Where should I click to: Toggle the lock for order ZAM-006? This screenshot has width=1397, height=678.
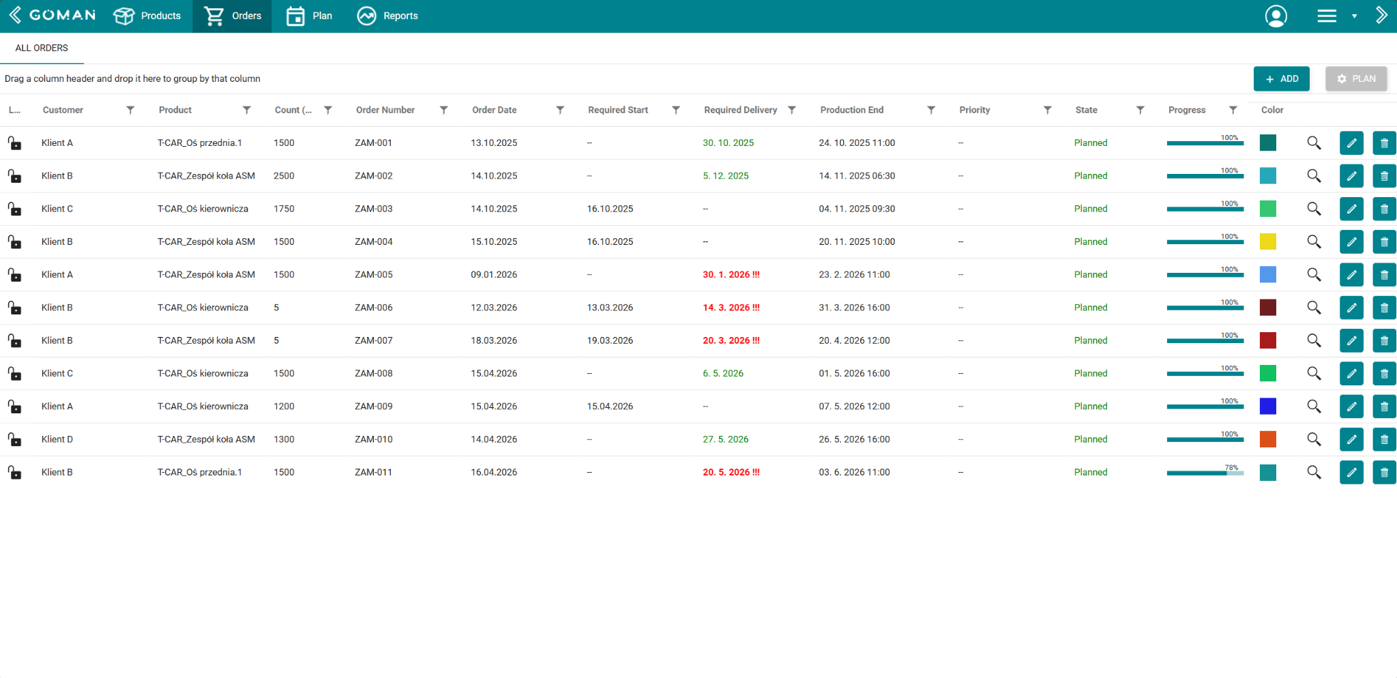14,308
